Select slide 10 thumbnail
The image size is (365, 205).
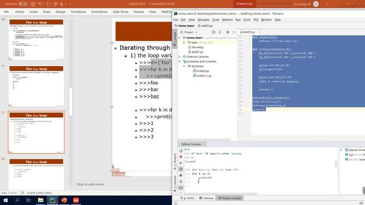(36, 40)
